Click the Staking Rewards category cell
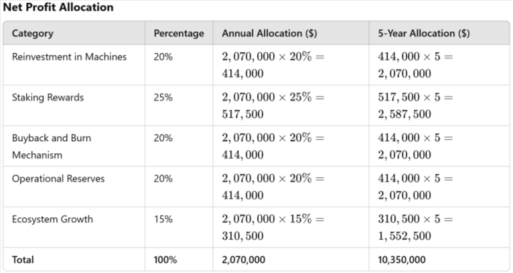Image resolution: width=513 pixels, height=273 pixels. (48, 98)
